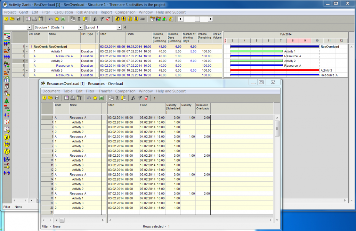Screen dimensions: 356x231
Task: Click the star favorites icon in Activity Gantt toolbar
Action: 57,19
